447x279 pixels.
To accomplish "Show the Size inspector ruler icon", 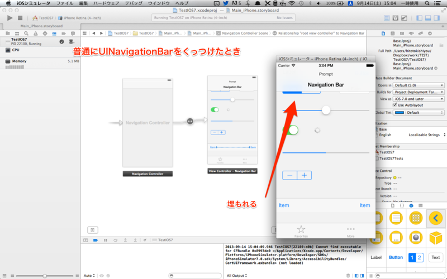I will [421, 33].
